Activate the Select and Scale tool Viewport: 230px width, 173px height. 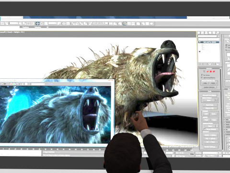tap(46, 24)
